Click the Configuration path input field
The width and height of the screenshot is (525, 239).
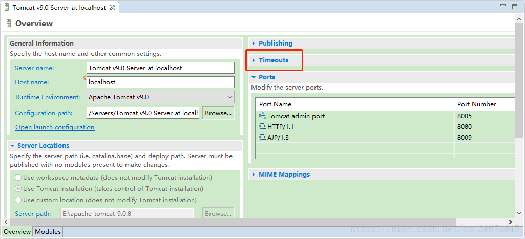pyautogui.click(x=143, y=113)
